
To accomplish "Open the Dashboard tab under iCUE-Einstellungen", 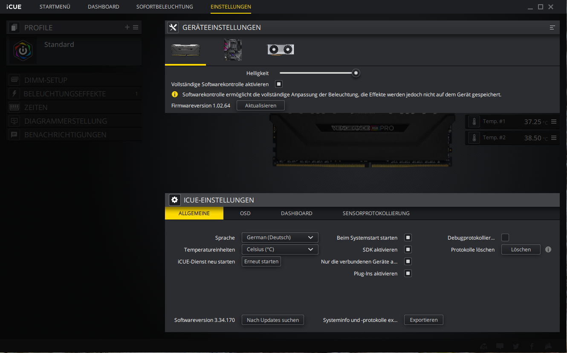I will (297, 213).
